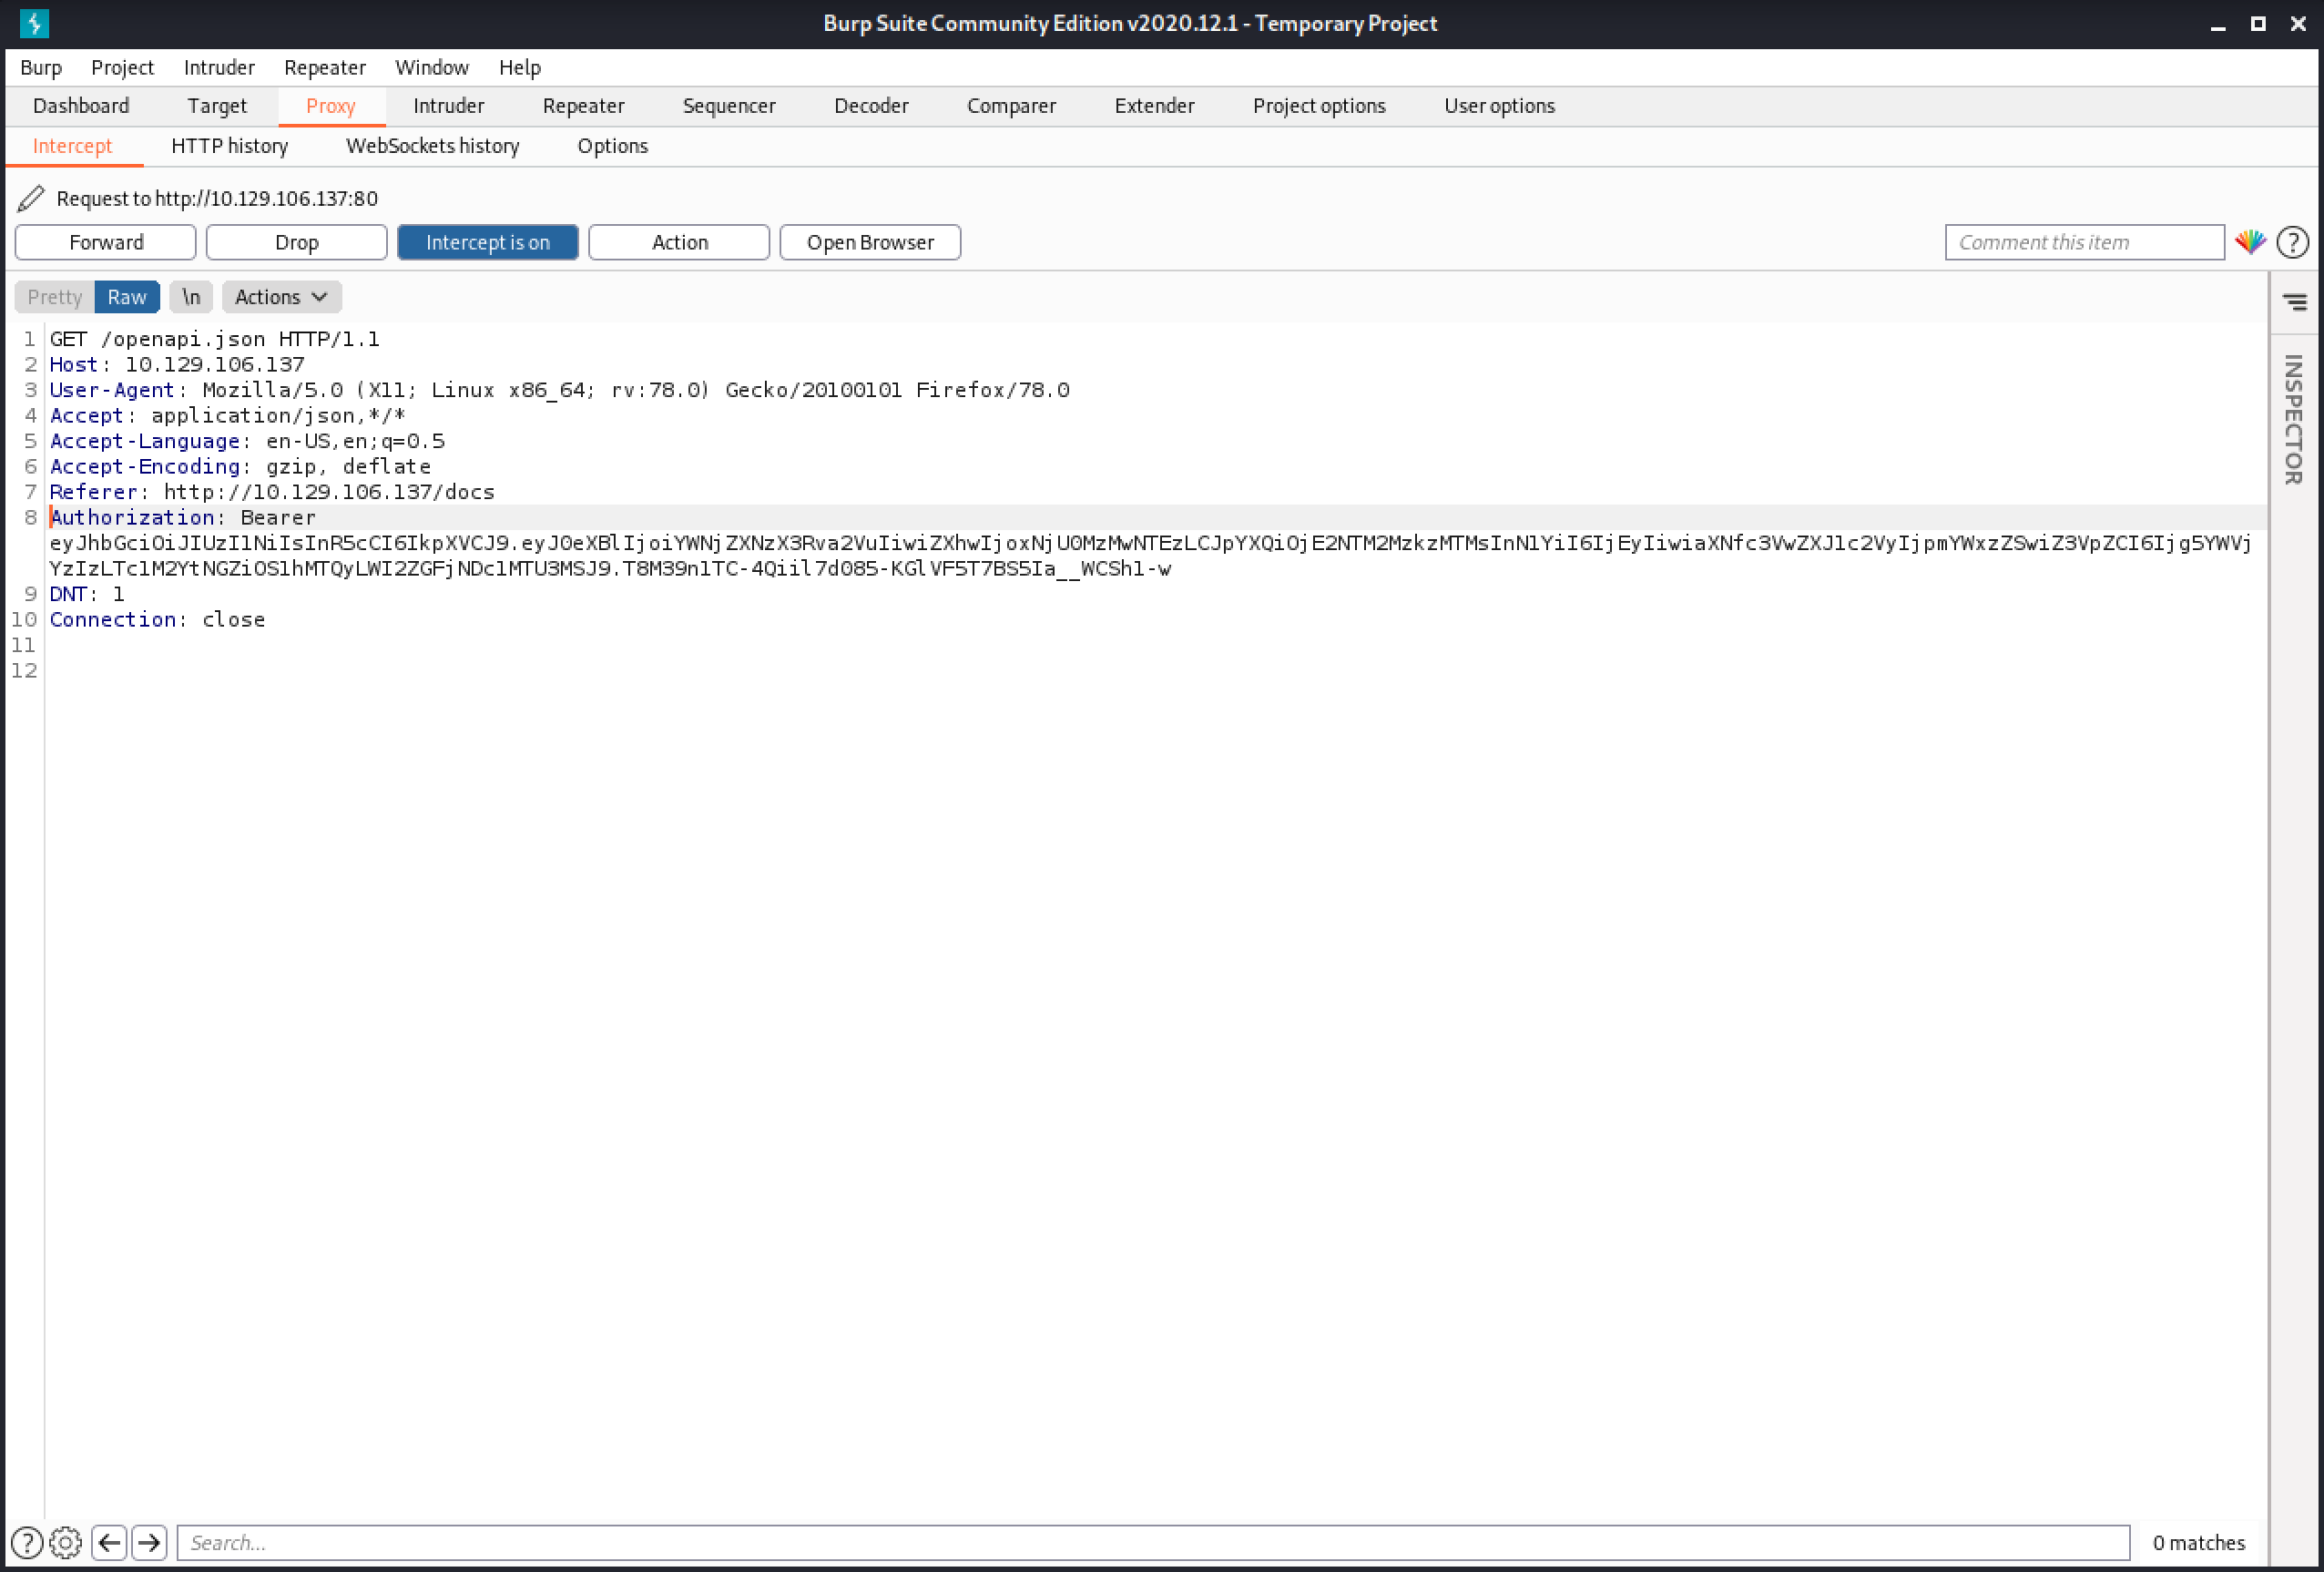Select the Proxy tab
2324x1572 pixels.
pos(331,106)
